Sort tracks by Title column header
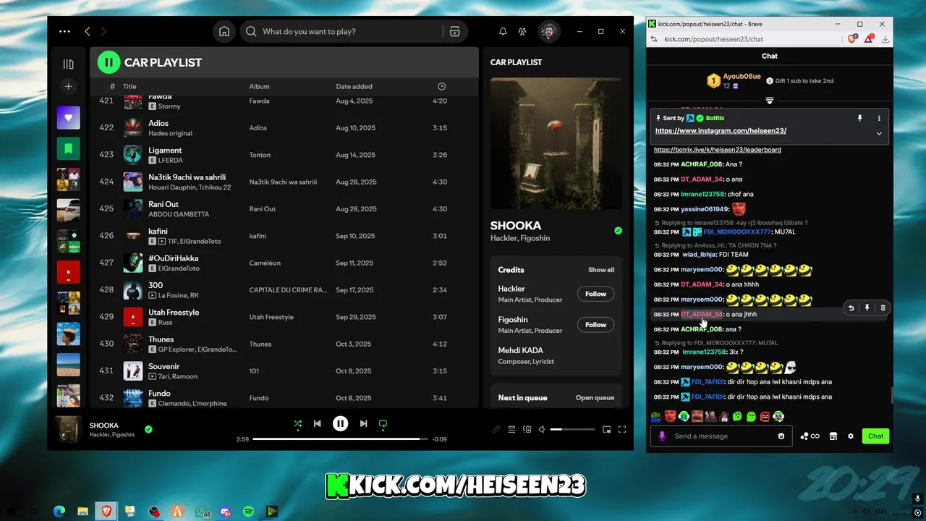Viewport: 926px width, 521px height. (x=129, y=86)
